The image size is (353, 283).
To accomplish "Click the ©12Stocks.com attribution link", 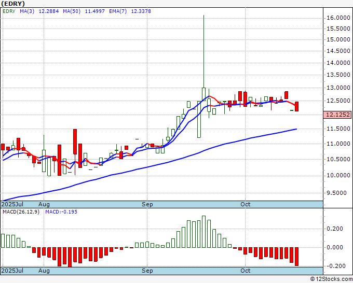I will click(331, 279).
